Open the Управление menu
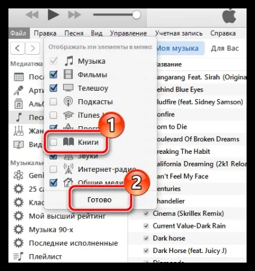 [x=128, y=33]
